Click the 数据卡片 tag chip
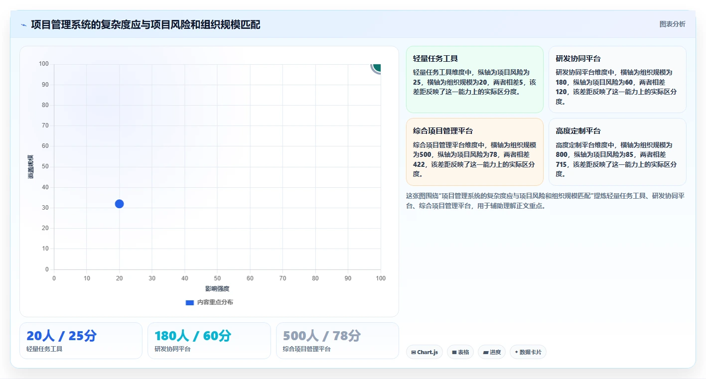The height and width of the screenshot is (379, 706). pyautogui.click(x=528, y=352)
